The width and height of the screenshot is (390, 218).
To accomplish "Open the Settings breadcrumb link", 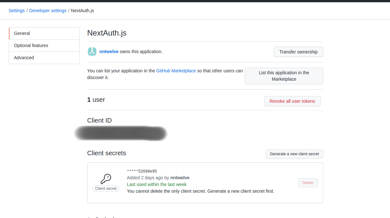I will (x=16, y=11).
